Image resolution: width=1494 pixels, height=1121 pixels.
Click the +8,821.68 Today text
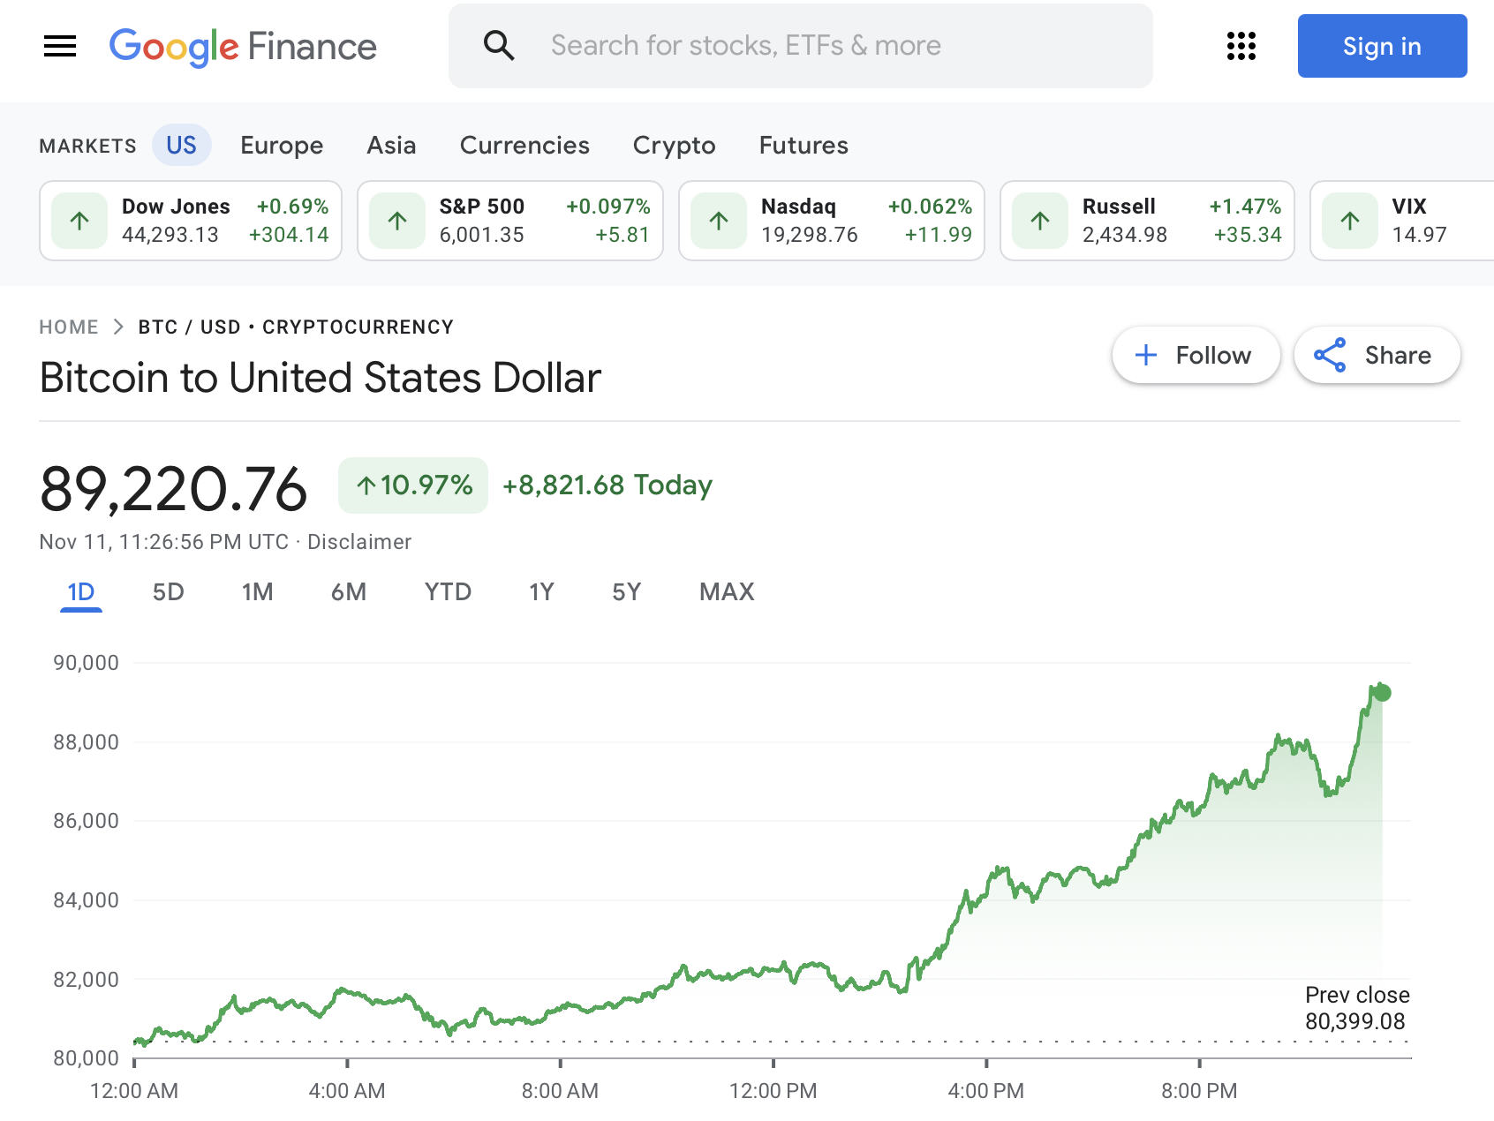pyautogui.click(x=607, y=485)
